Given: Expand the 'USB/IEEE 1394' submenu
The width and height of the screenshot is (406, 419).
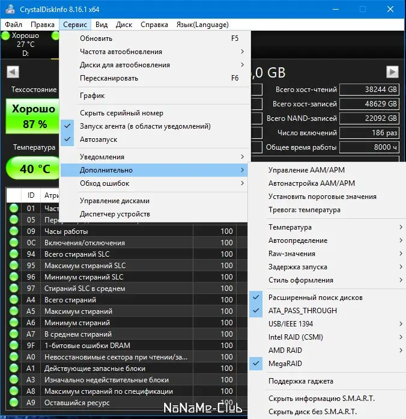Looking at the screenshot, I should point(327,324).
